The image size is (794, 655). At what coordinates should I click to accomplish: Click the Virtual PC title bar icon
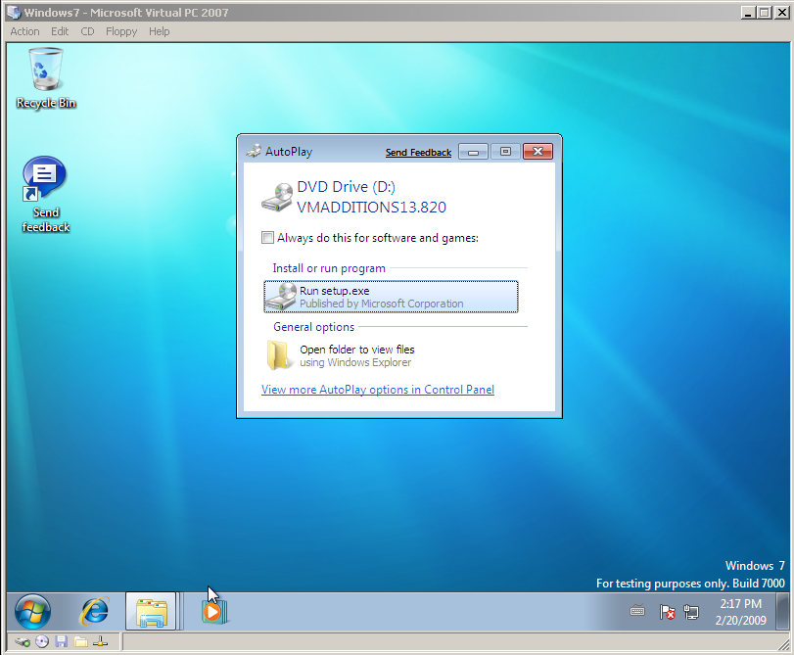tap(14, 12)
